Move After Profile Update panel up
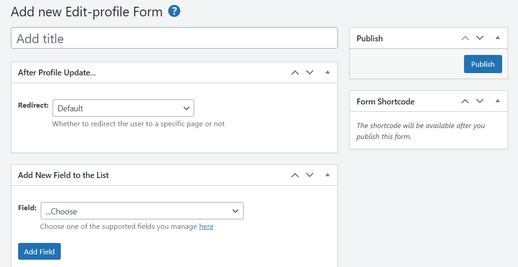 pyautogui.click(x=295, y=73)
